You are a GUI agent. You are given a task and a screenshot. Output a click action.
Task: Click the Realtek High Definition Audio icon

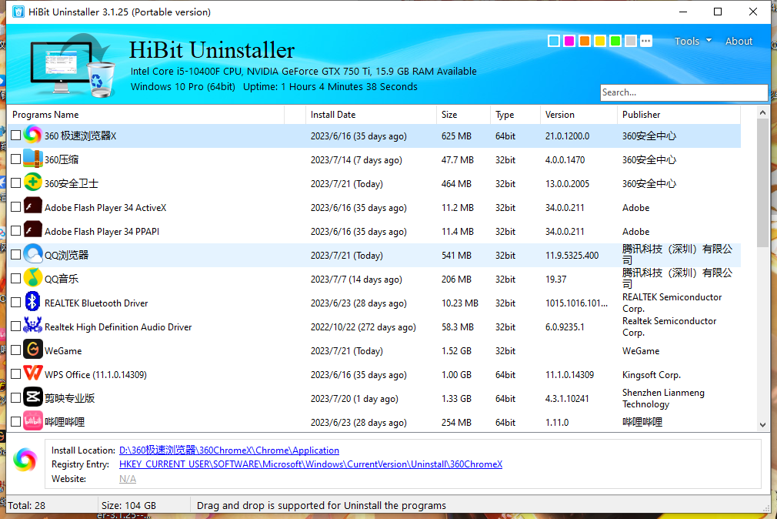[33, 326]
